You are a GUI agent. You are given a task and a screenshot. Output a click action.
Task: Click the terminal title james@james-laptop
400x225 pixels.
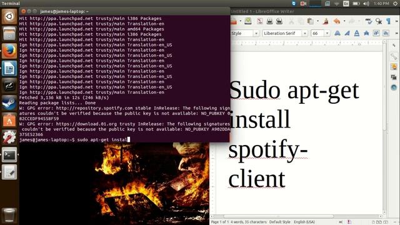pos(64,11)
